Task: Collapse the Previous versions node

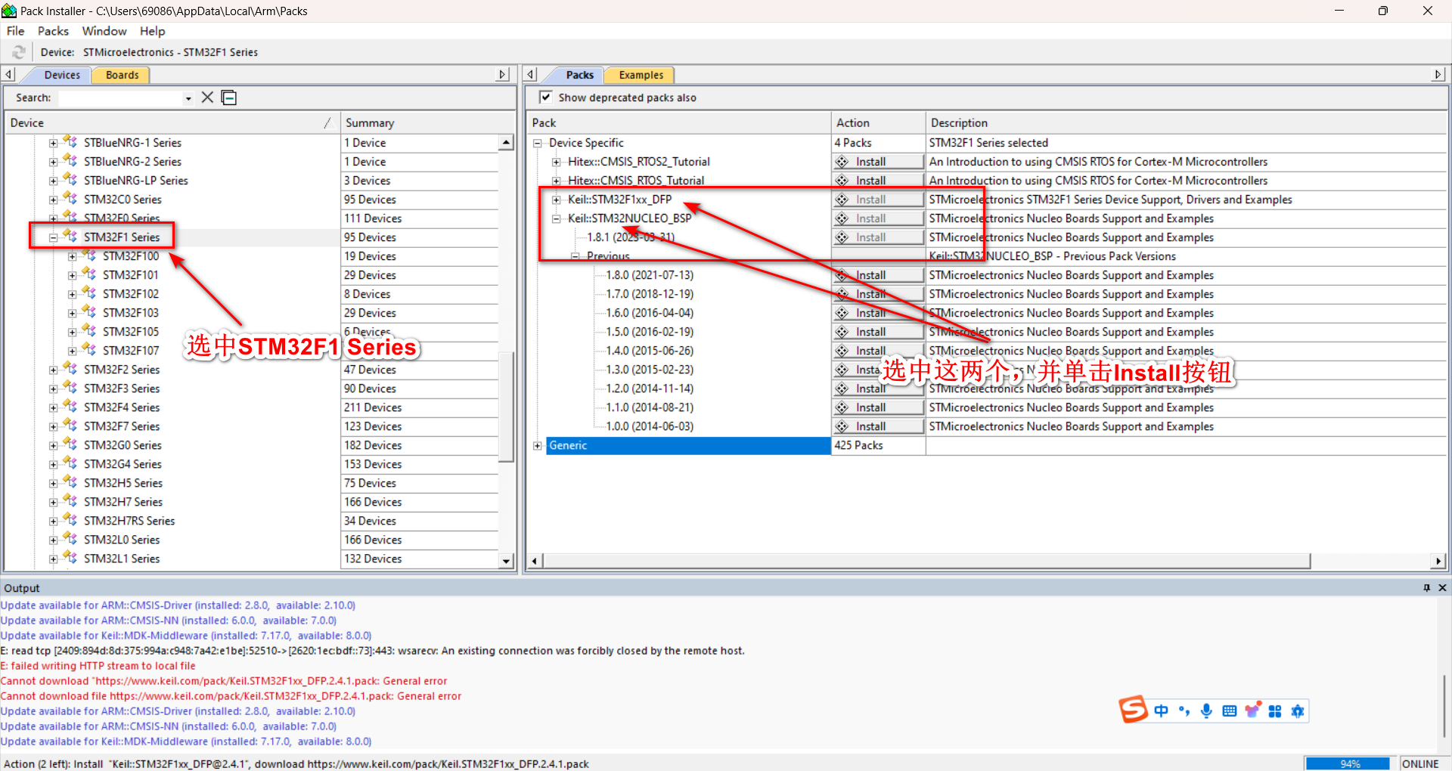Action: [x=575, y=256]
